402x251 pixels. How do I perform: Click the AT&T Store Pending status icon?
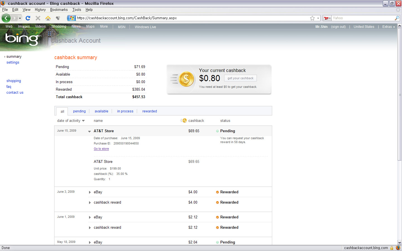point(217,131)
